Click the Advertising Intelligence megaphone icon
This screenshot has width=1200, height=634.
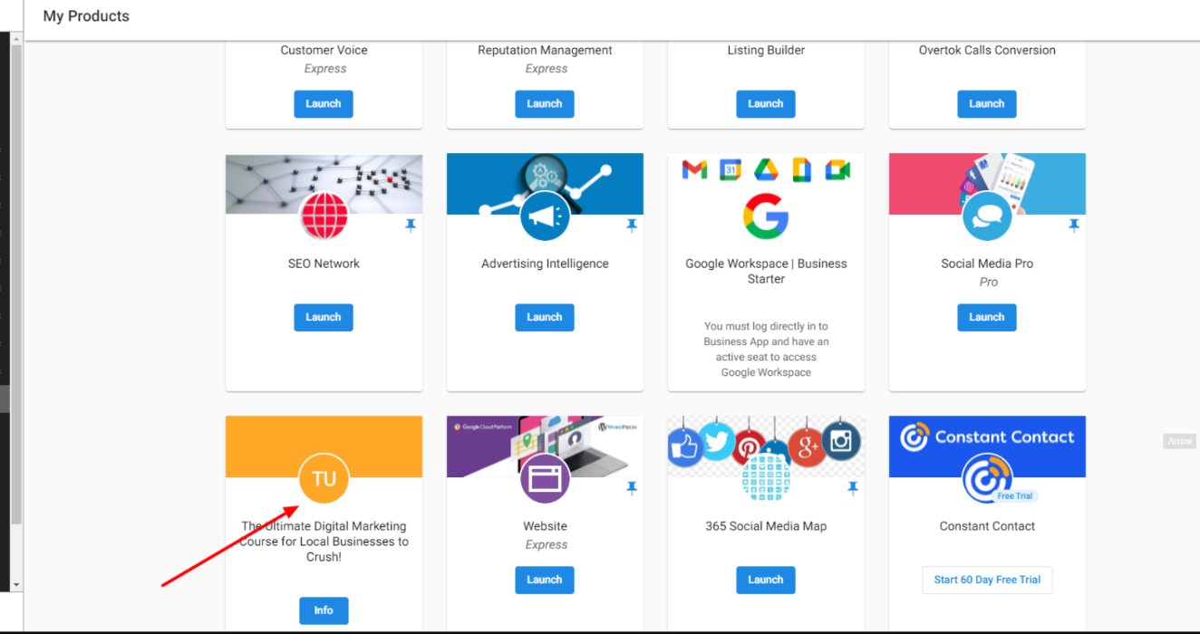545,216
